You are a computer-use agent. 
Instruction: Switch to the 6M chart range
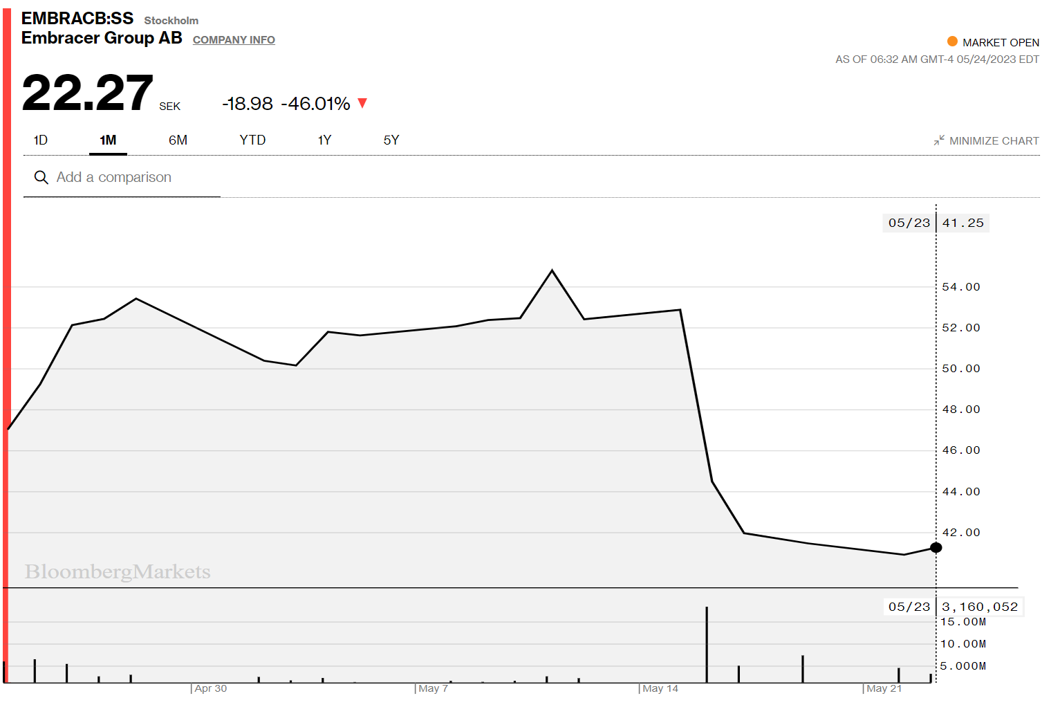click(178, 140)
